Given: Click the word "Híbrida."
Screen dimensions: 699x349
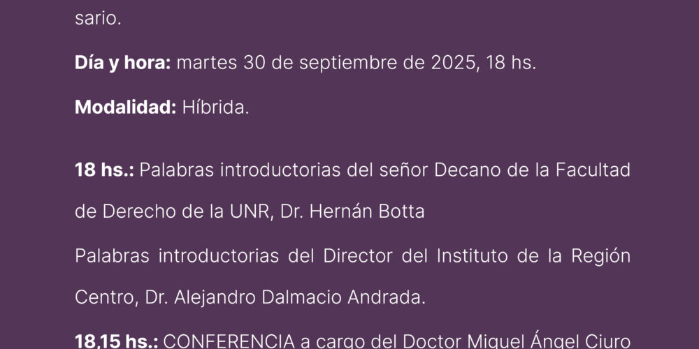Looking at the screenshot, I should [x=216, y=107].
